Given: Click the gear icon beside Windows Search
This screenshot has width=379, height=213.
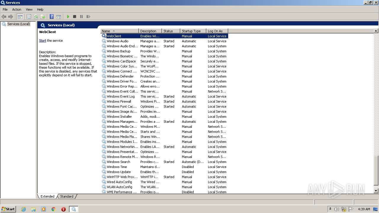Looking at the screenshot, I should [104, 162].
